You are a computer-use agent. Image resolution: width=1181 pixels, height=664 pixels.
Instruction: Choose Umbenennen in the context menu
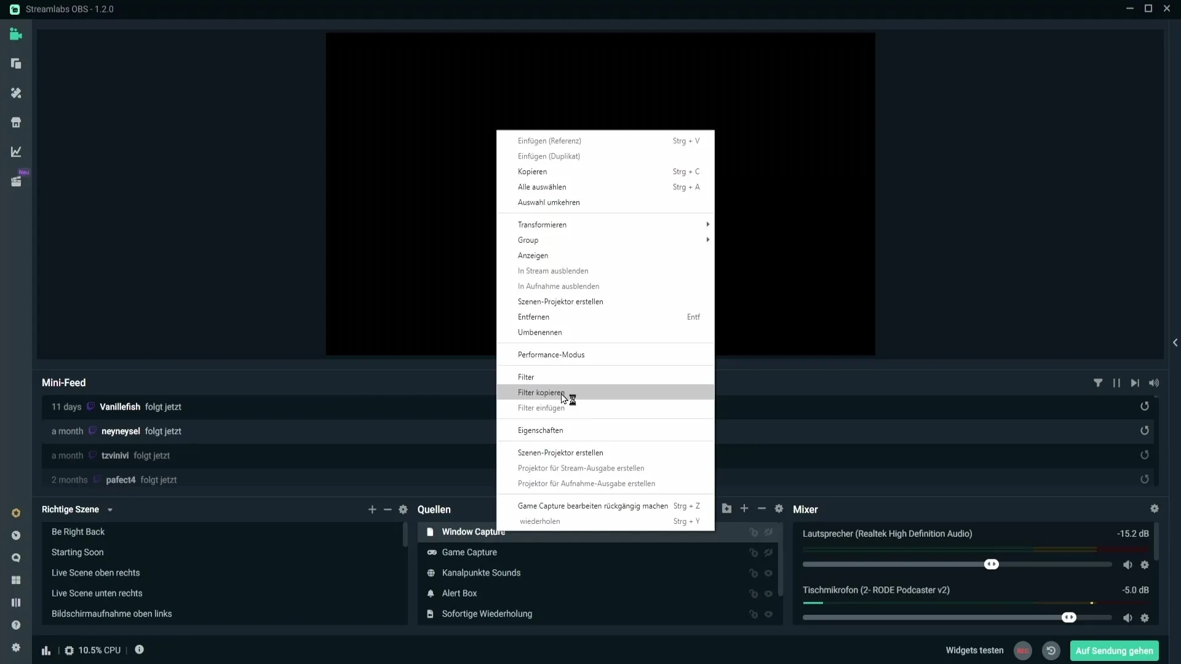pos(605,332)
